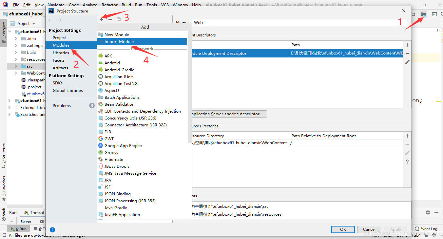443x239 pixels.
Task: Click the Cancel button
Action: [369, 229]
